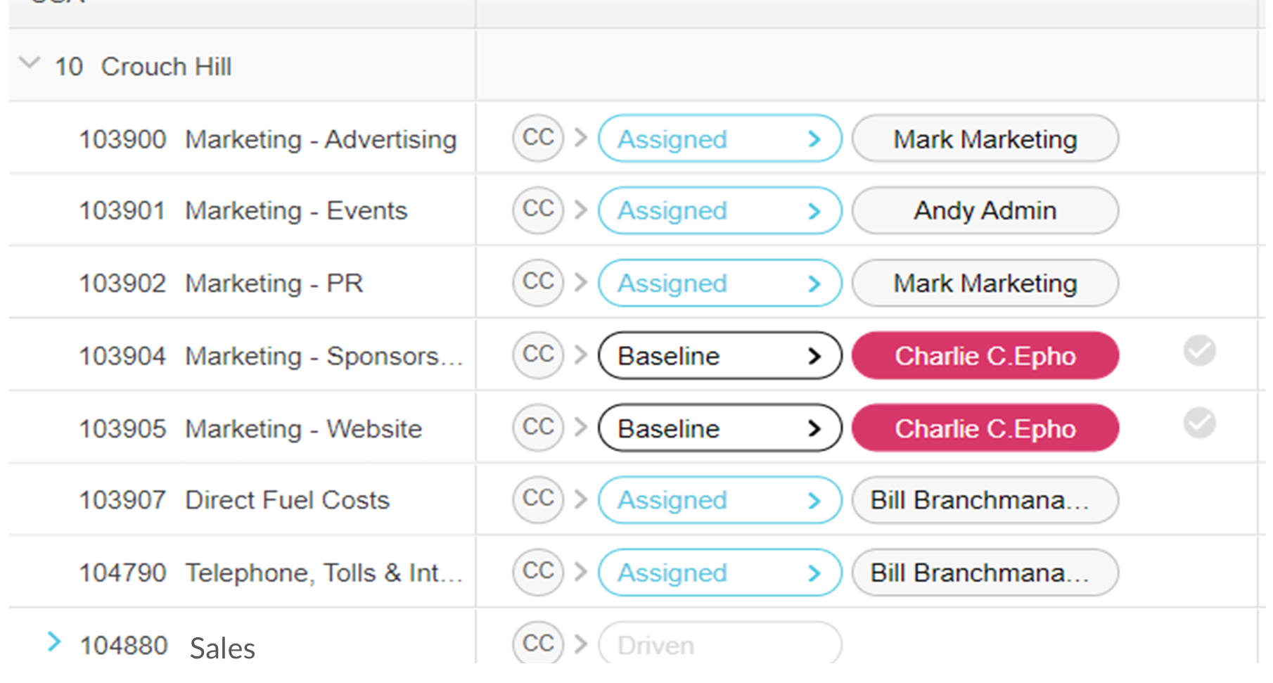Open the Assigned dropdown for Direct Fuel Costs
1273x683 pixels.
(719, 500)
